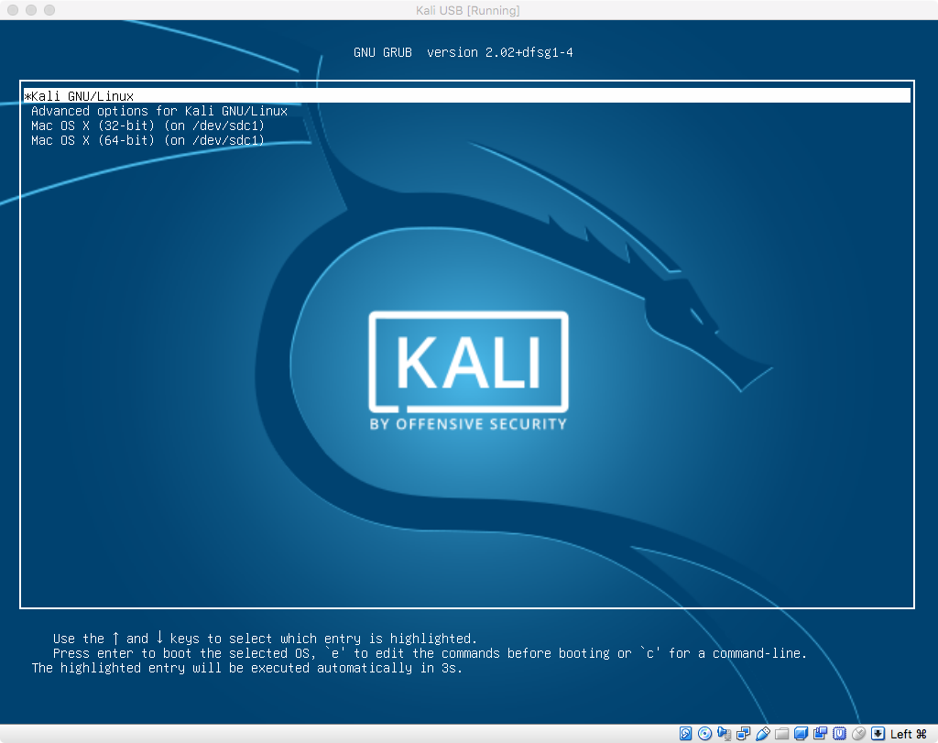Viewport: 938px width, 743px height.
Task: Click the 'GNU GRUB version 2.02+dfsg1-4' header
Action: pyautogui.click(x=463, y=52)
